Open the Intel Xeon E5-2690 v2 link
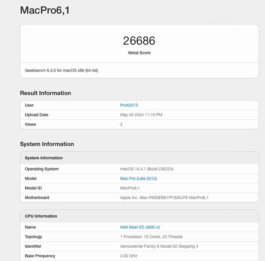Screen dimensions: 265x261 tap(140, 227)
